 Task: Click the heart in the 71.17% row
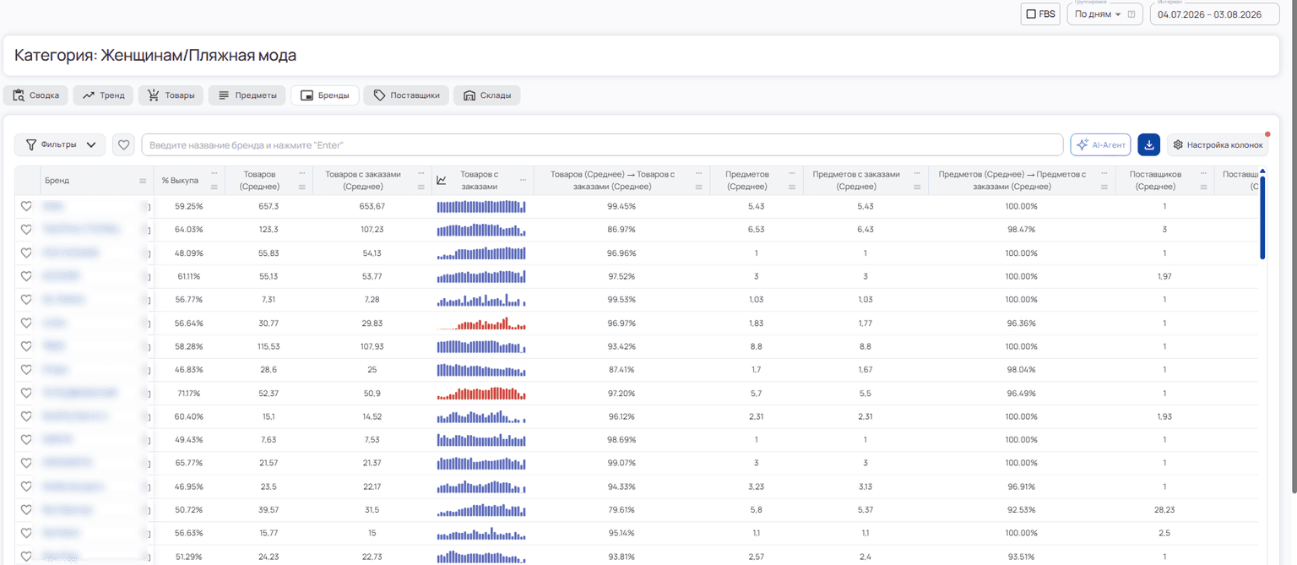click(x=26, y=393)
